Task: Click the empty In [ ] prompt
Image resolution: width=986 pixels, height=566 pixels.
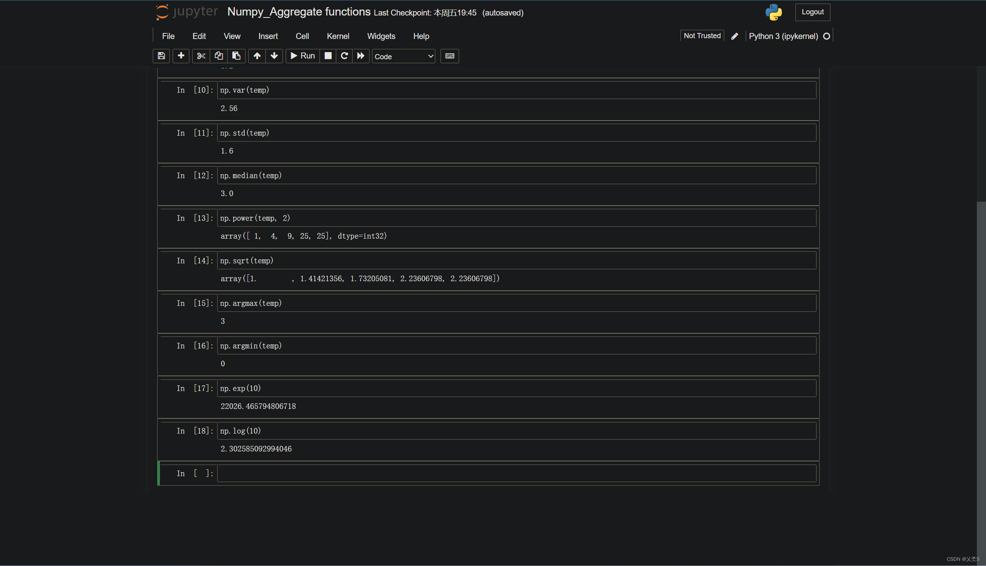Action: pos(195,473)
